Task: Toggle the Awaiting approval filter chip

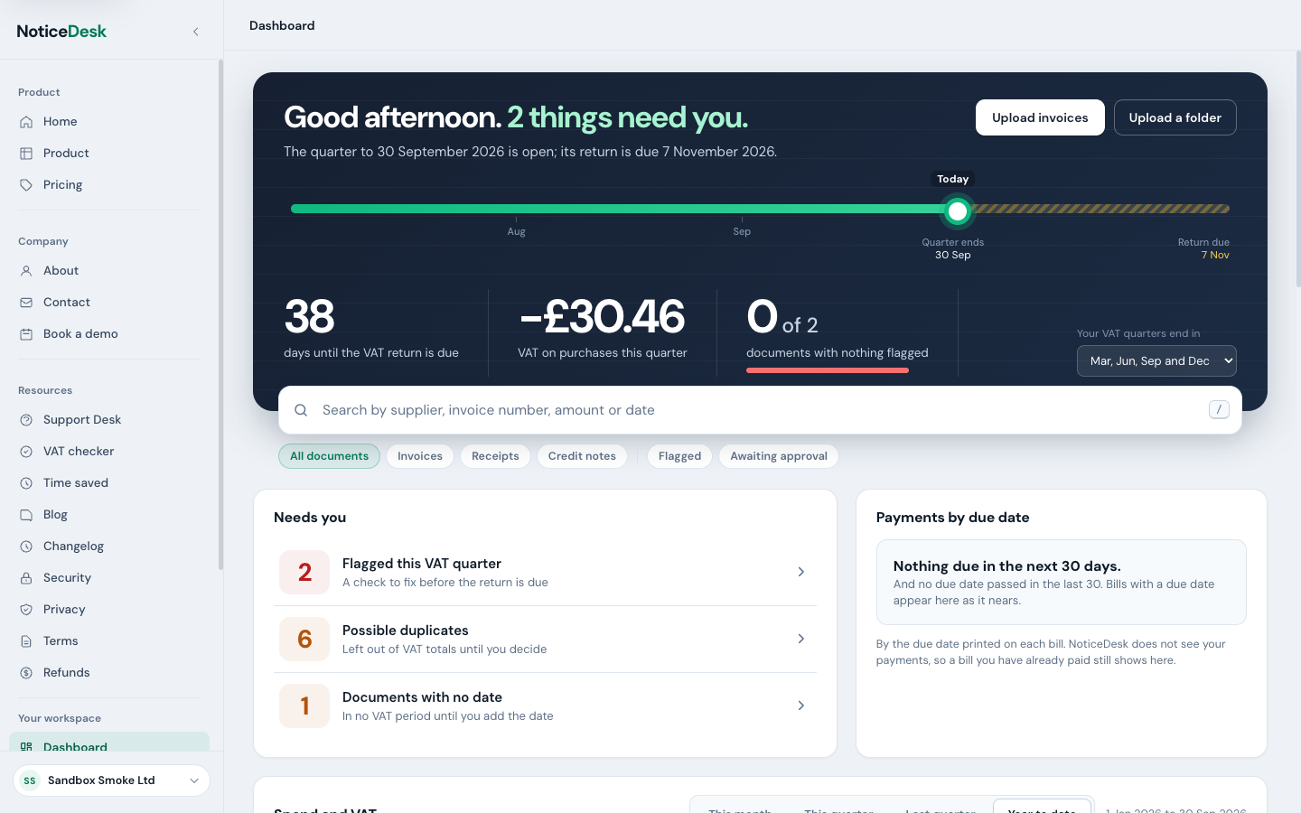Action: tap(779, 456)
